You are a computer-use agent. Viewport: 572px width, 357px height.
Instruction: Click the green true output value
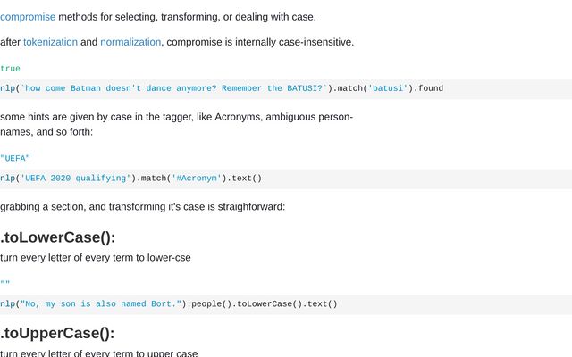point(10,69)
